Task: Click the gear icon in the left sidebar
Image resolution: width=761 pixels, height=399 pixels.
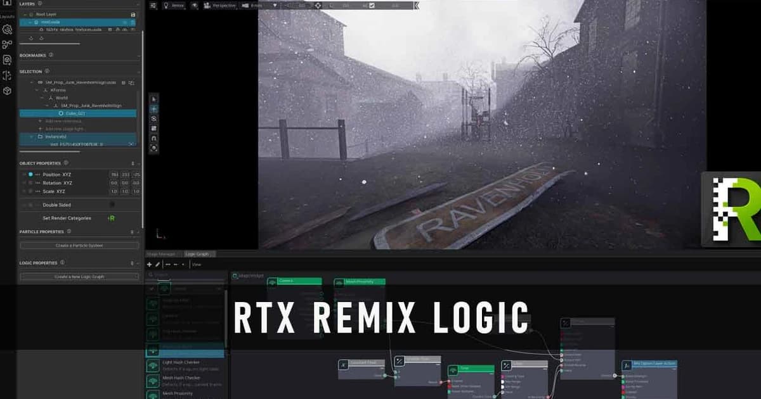Action: pos(8,30)
